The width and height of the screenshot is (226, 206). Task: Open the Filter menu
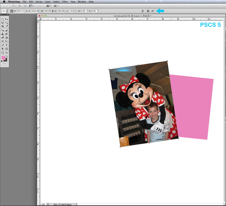click(65, 2)
